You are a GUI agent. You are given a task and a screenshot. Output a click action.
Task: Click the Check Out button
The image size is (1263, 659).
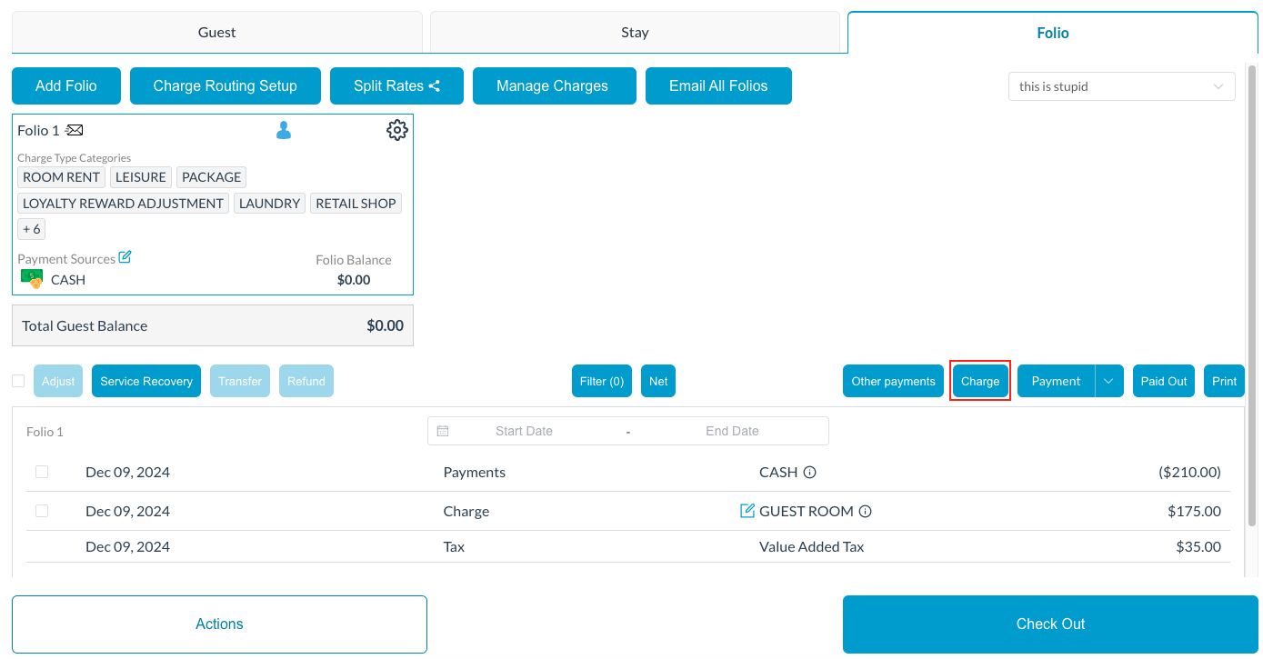[1050, 624]
